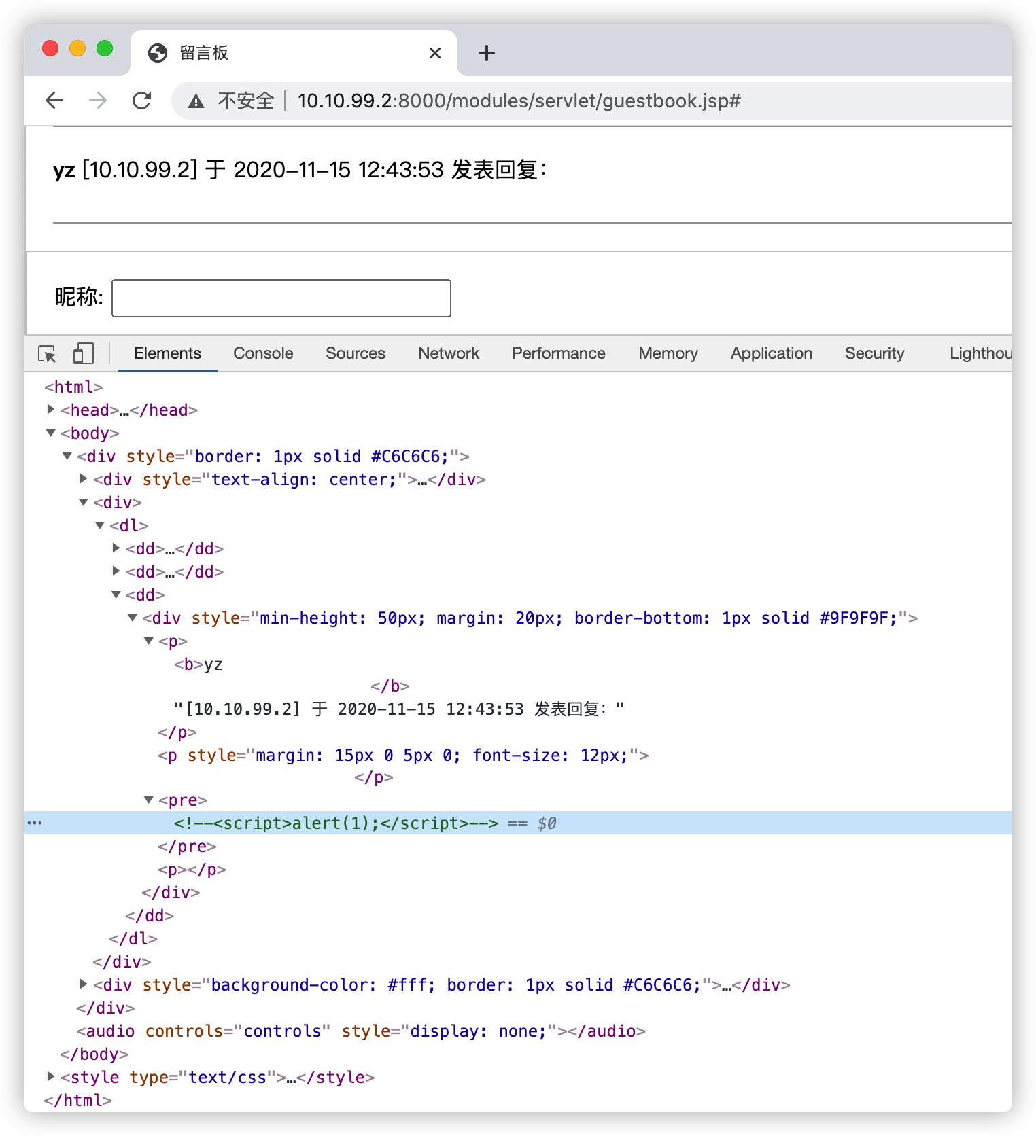Open the Lighthouse tab
Screen dimensions: 1036x1136
[x=980, y=353]
